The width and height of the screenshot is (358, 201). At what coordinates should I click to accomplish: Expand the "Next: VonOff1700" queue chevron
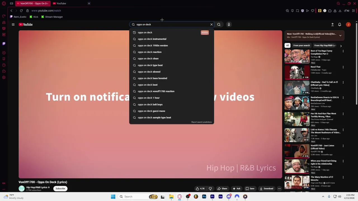340,35
